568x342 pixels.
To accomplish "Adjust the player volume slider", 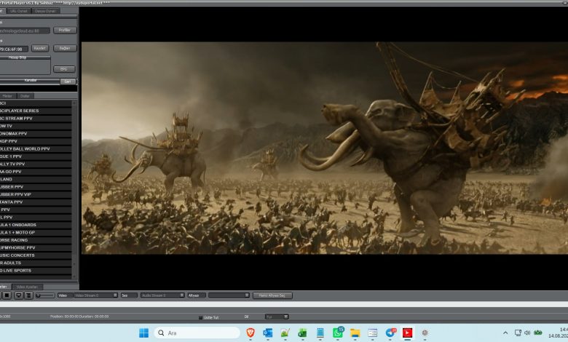I will 45,295.
